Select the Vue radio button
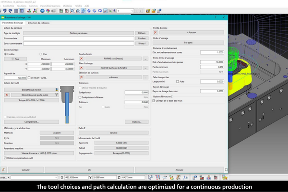This screenshot has height=192, width=288. click(x=41, y=54)
